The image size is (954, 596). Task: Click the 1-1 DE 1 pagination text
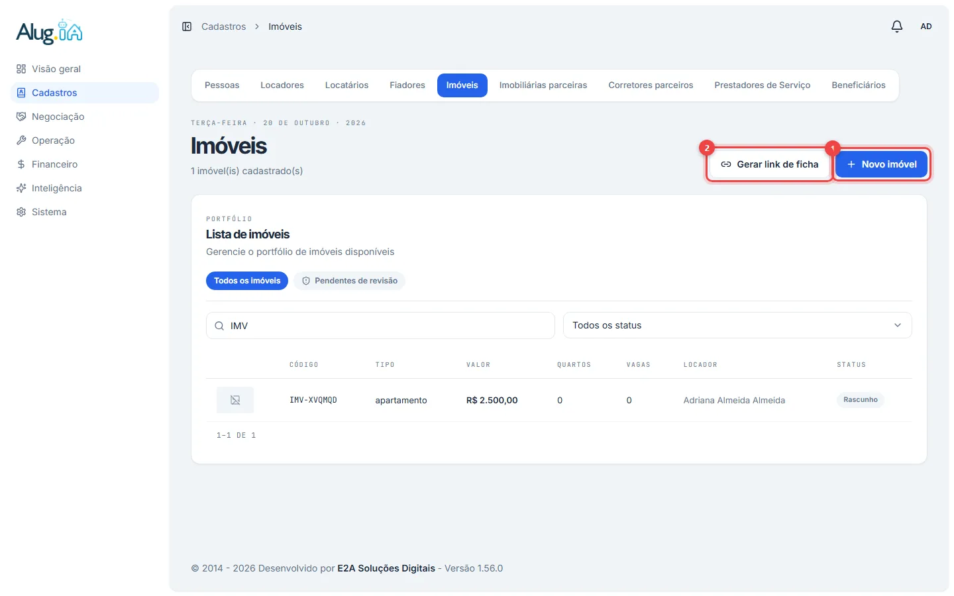click(x=237, y=435)
